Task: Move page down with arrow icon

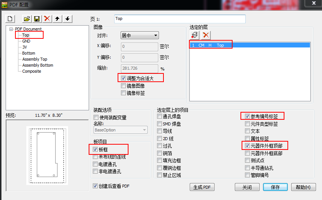Action: [x=67, y=19]
